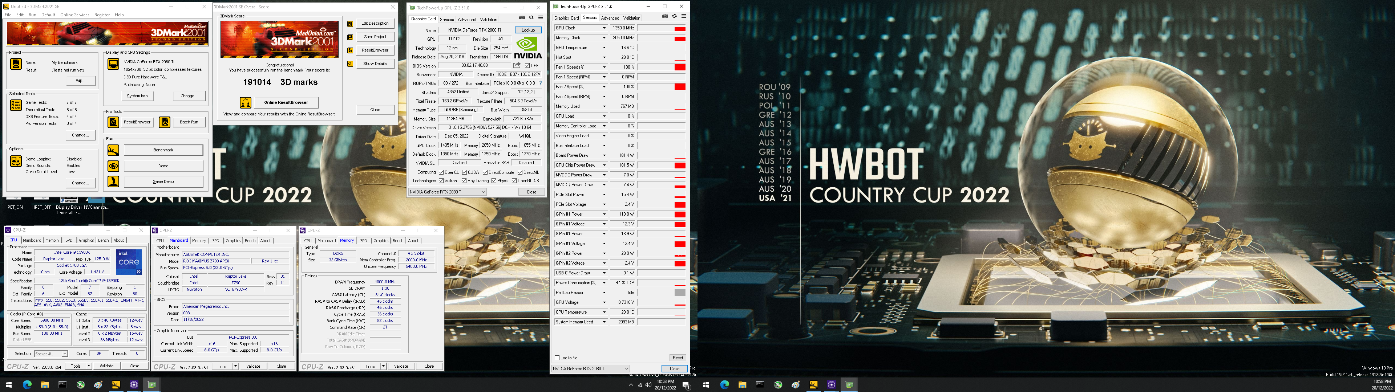Click the screenshot camera icon in GPU-Z Graphics Card window

[x=522, y=18]
